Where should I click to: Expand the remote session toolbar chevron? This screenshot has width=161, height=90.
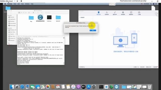click(x=114, y=4)
